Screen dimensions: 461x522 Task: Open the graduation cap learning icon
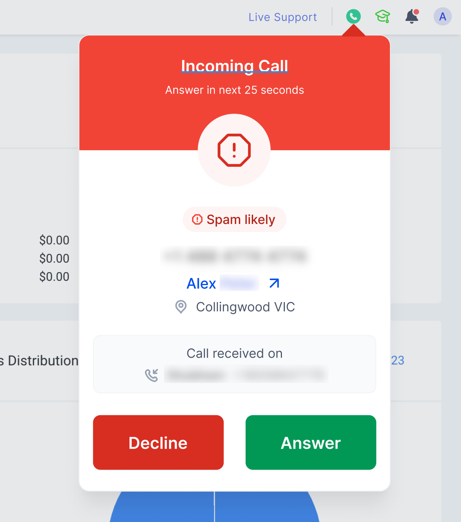point(383,17)
